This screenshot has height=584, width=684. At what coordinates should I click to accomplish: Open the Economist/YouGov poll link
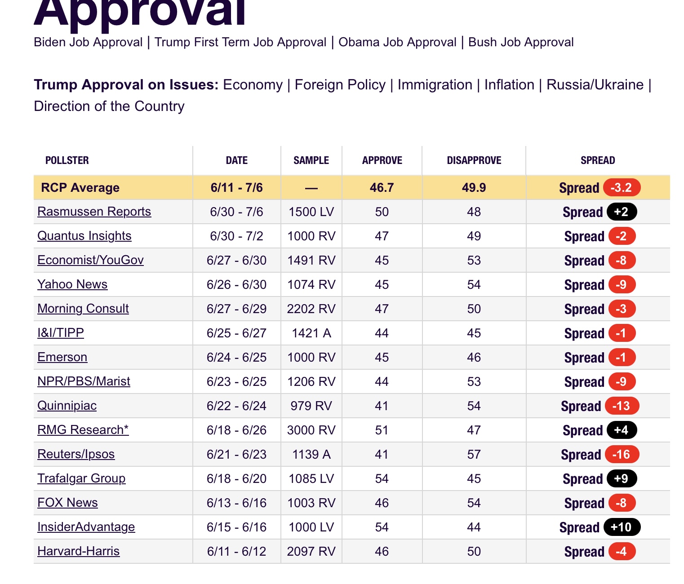[x=90, y=260]
